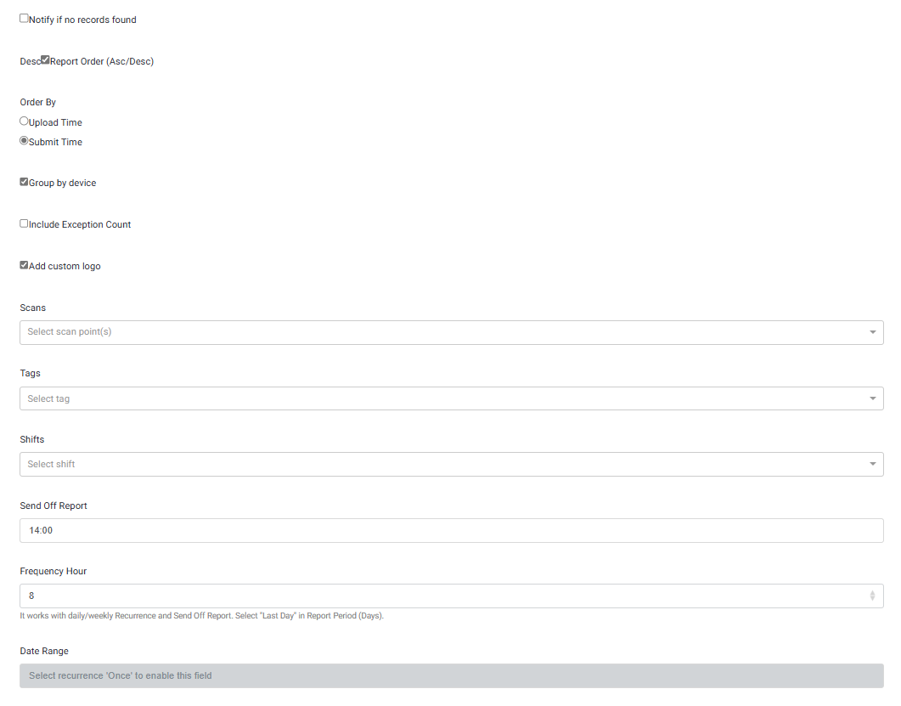The width and height of the screenshot is (901, 706).
Task: Enable Notify if no records found checkbox
Action: click(x=24, y=18)
